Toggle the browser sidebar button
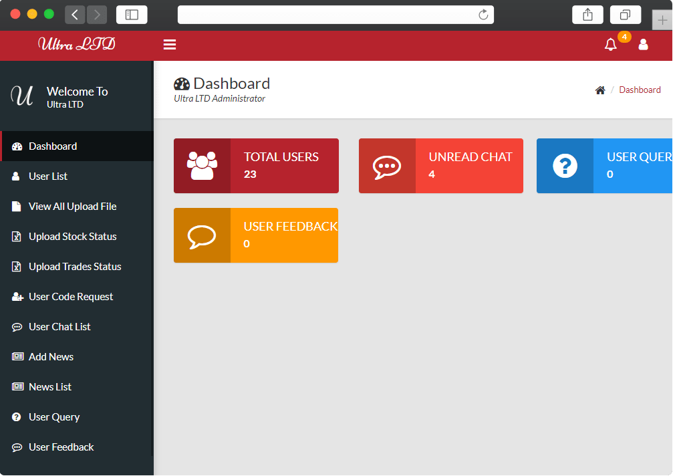673x476 pixels. 132,15
